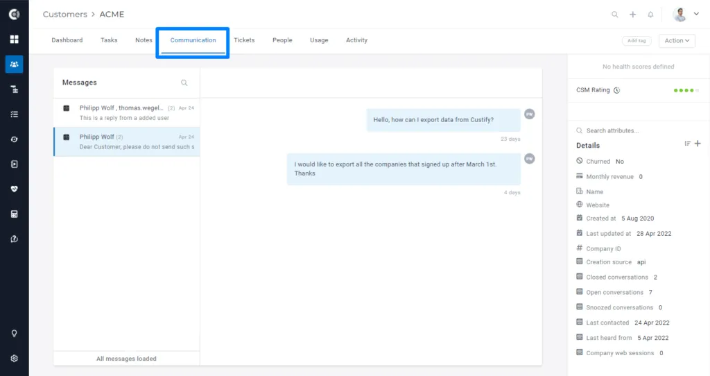The width and height of the screenshot is (710, 376).
Task: Expand the user account chevron menu
Action: [696, 14]
